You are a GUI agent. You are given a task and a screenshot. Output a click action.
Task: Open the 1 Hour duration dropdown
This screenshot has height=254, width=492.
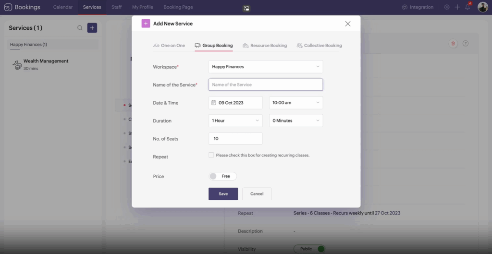235,121
